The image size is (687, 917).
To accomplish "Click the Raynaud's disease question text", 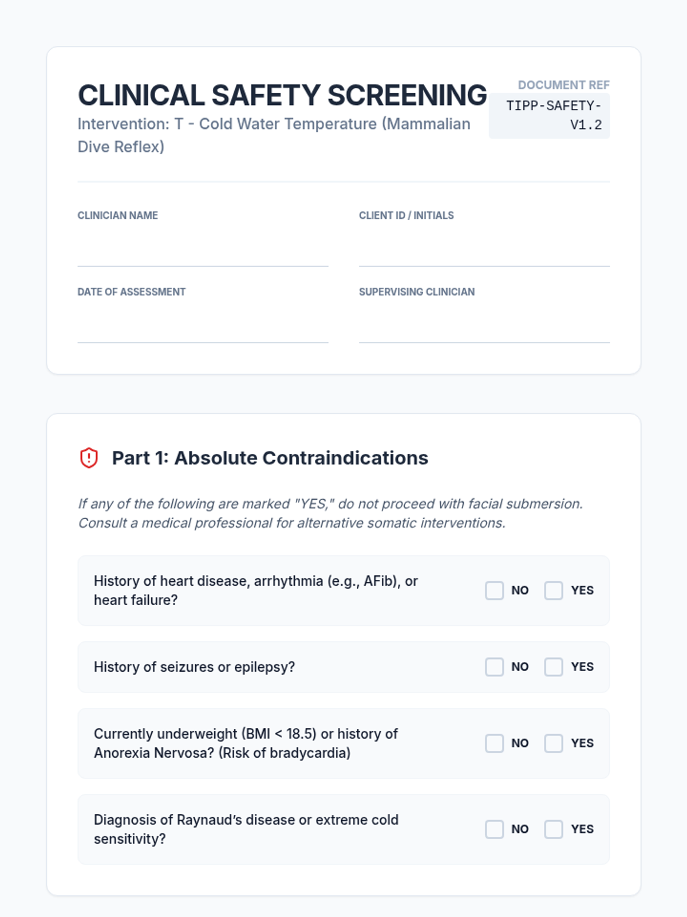I will [x=246, y=829].
